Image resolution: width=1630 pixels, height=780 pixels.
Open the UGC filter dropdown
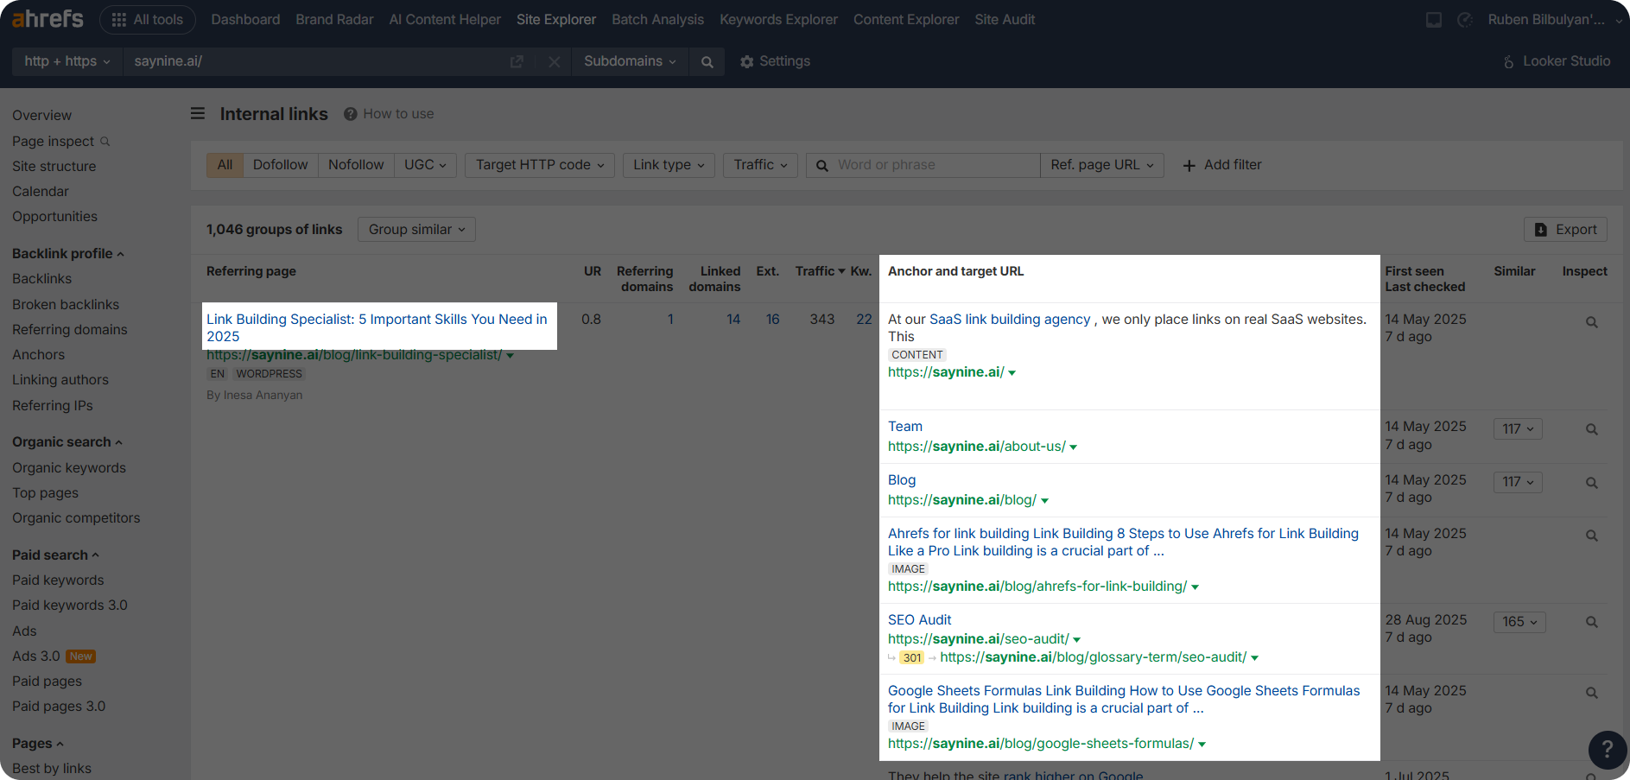[x=425, y=165]
